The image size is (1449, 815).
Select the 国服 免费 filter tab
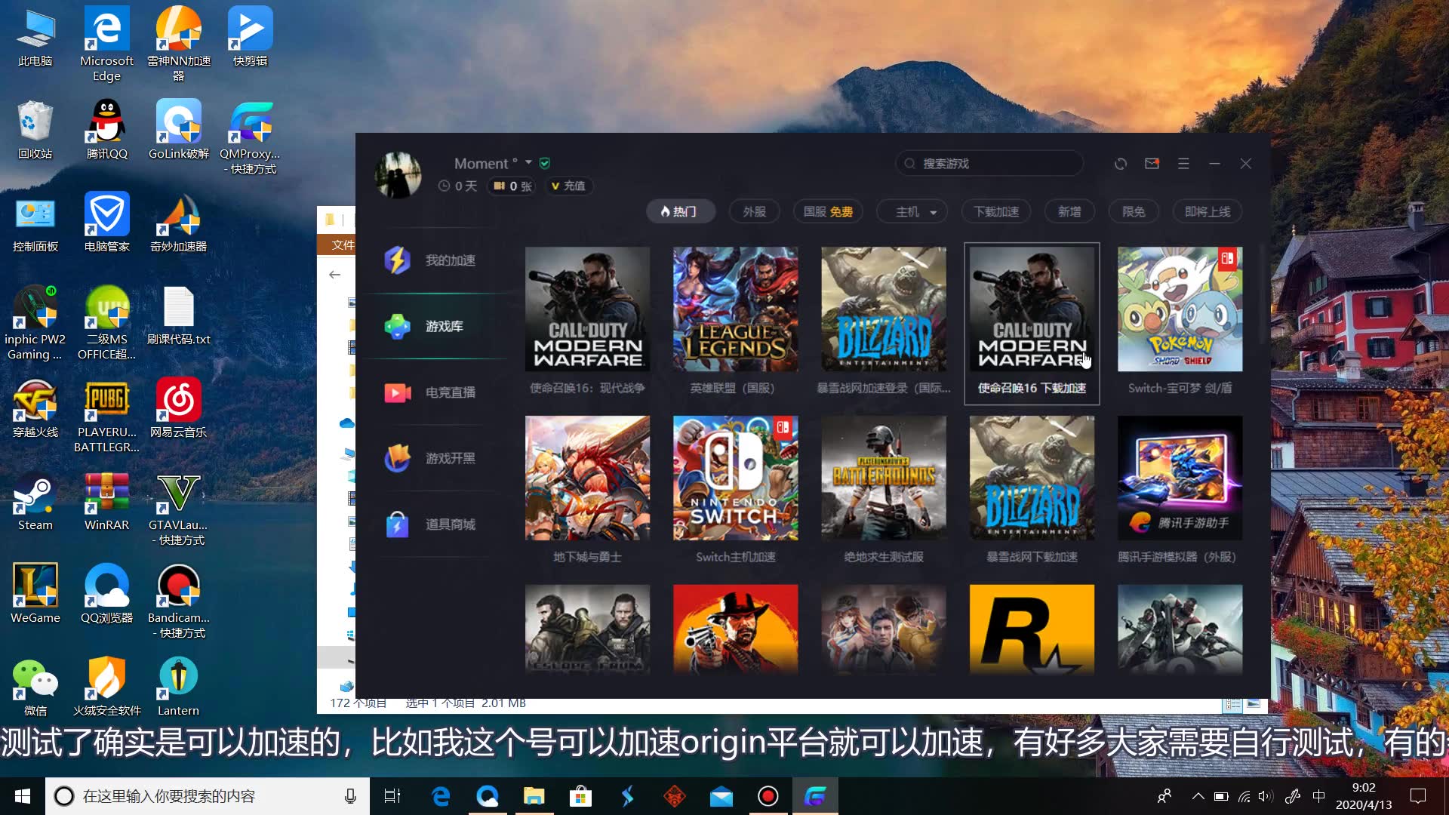828,211
